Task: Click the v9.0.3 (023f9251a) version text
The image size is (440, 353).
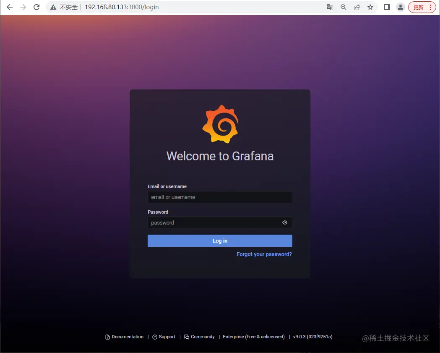Action: (312, 337)
